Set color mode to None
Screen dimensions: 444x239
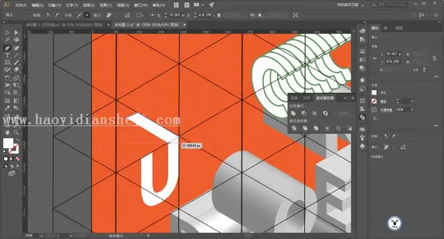[x=18, y=159]
